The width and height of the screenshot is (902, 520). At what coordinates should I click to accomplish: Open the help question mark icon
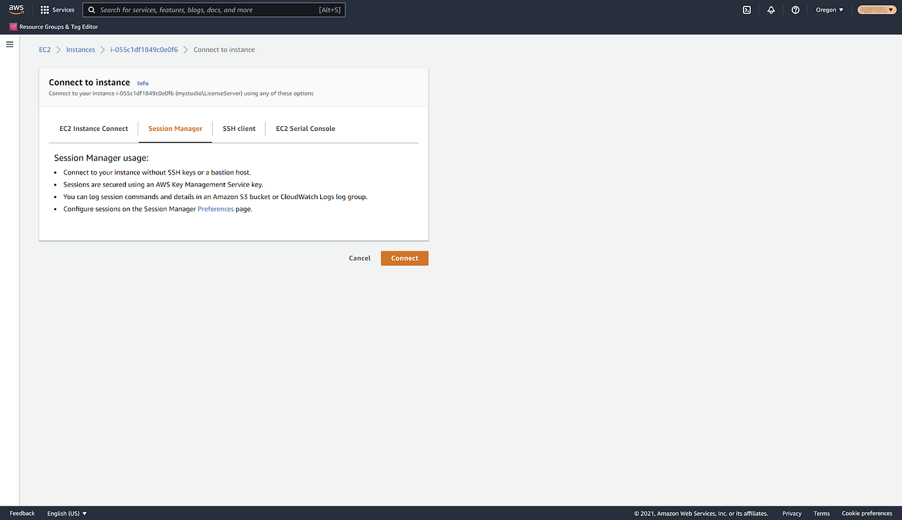pyautogui.click(x=796, y=10)
